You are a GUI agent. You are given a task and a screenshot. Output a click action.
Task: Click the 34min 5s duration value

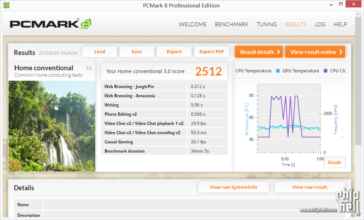coord(200,151)
